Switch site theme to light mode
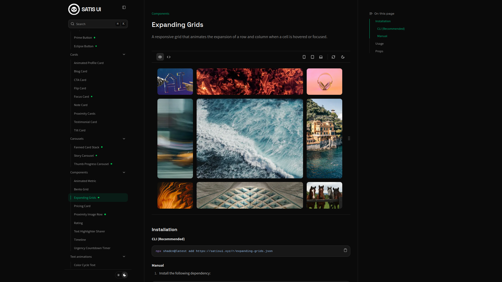Image resolution: width=502 pixels, height=282 pixels. coord(118,275)
